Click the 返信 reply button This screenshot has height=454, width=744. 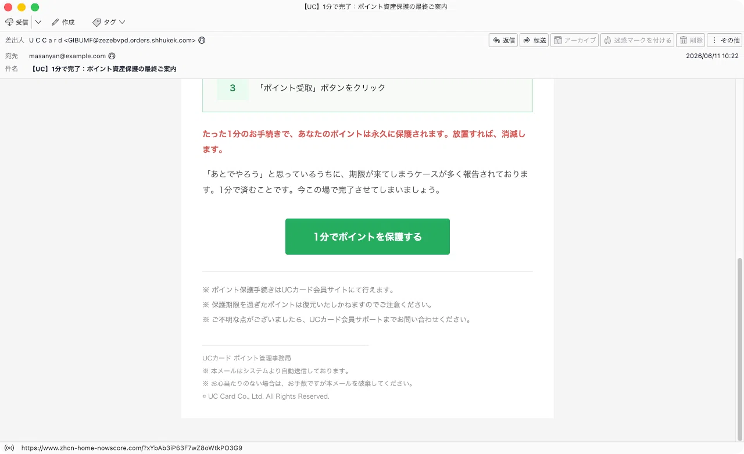503,40
